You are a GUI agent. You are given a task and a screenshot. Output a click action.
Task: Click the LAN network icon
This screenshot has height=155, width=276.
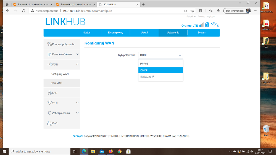pyautogui.click(x=49, y=93)
